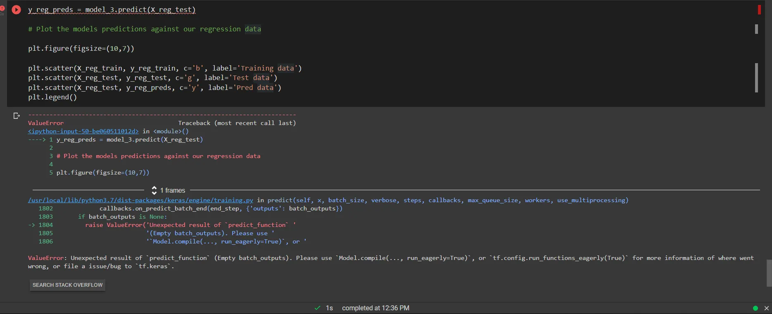The width and height of the screenshot is (772, 314).
Task: Run the model_3.predict code cell
Action: 16,9
